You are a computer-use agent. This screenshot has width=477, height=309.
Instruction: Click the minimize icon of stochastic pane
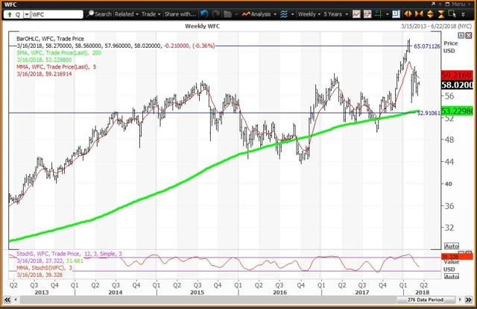(x=461, y=252)
